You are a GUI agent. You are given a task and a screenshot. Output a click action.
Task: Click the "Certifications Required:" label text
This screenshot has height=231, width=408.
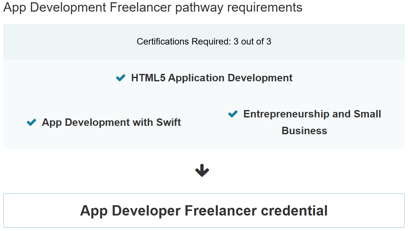tap(184, 42)
